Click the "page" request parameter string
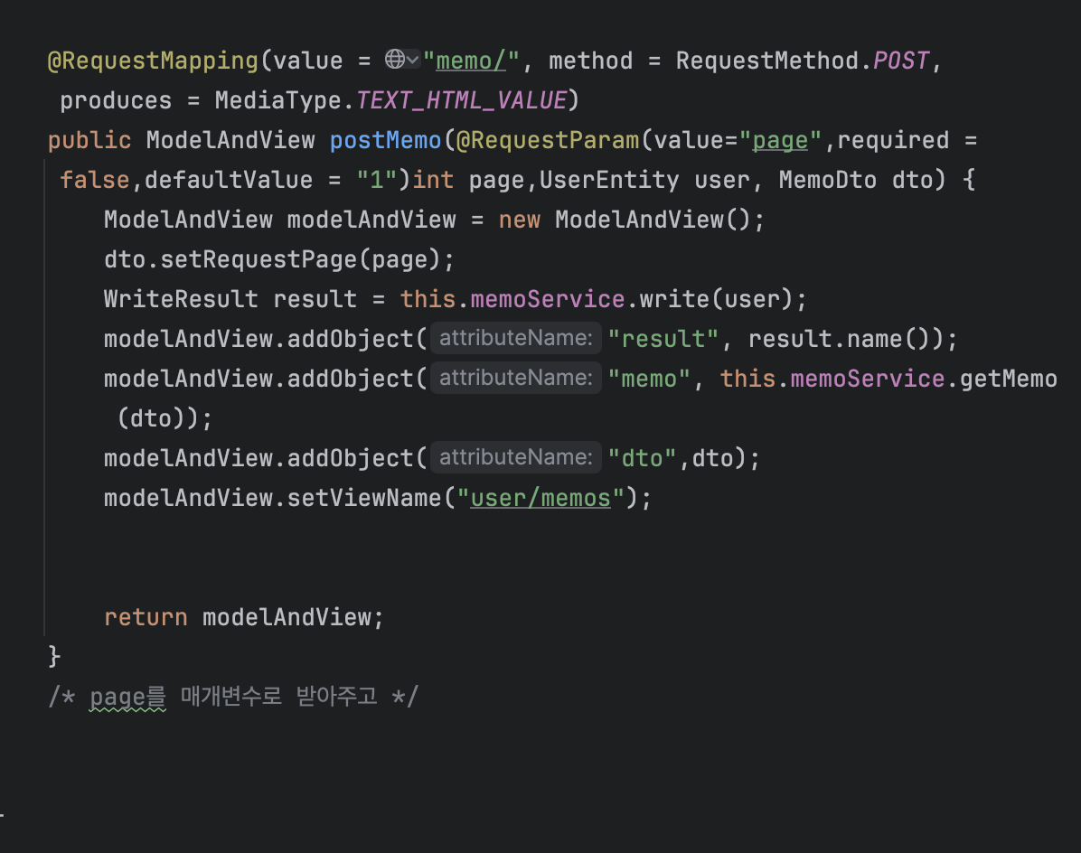This screenshot has width=1081, height=853. coord(780,141)
